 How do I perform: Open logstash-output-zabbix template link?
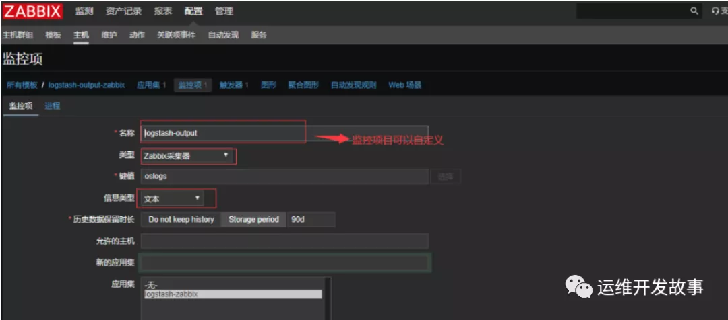tap(86, 85)
